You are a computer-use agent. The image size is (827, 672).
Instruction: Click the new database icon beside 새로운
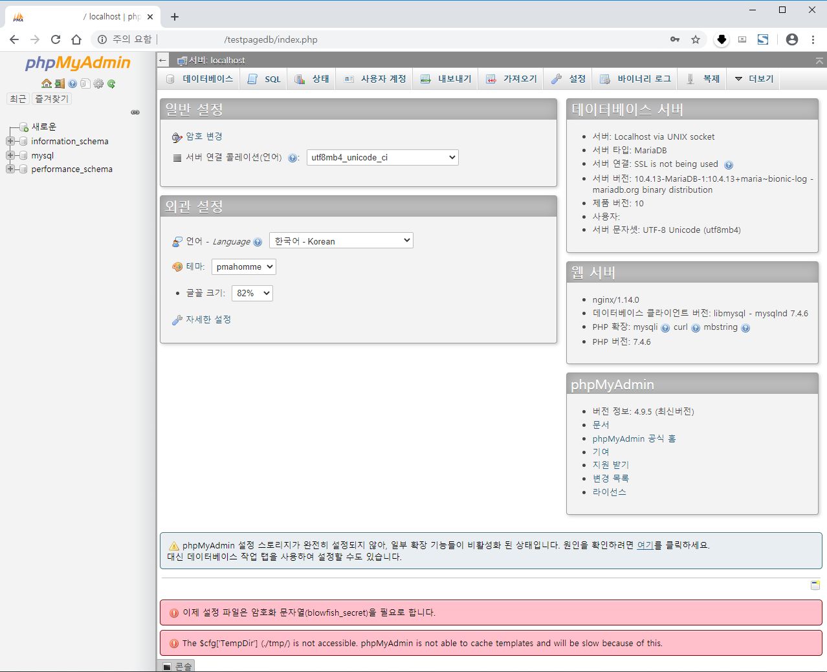pos(24,127)
